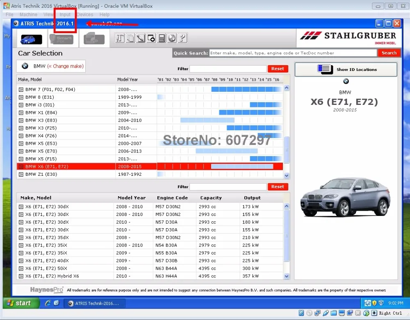Open the calculator toolbar icon

tap(162, 38)
